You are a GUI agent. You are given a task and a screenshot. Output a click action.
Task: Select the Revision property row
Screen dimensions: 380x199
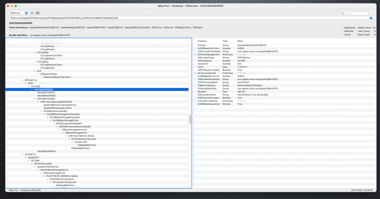[285, 92]
